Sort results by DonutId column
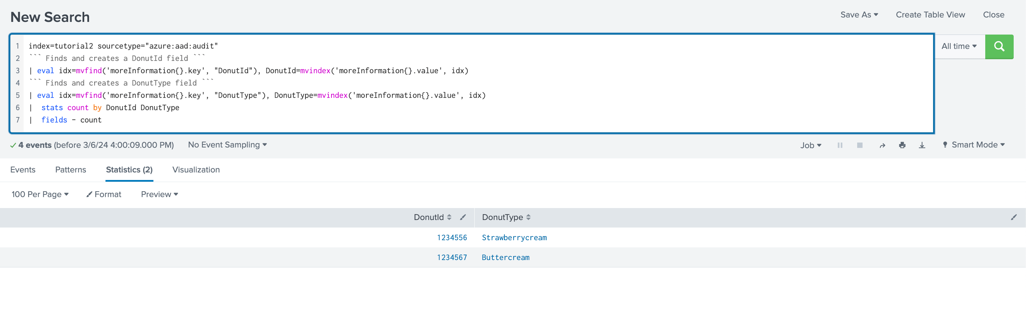1026x323 pixels. [450, 217]
